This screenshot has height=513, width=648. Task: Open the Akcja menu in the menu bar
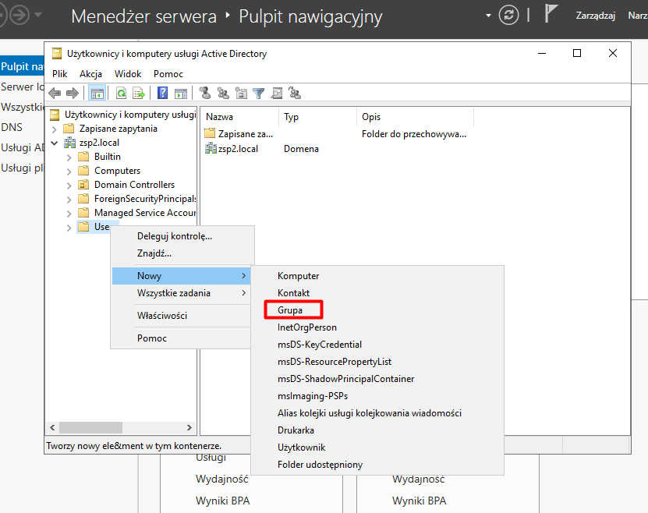pos(90,73)
